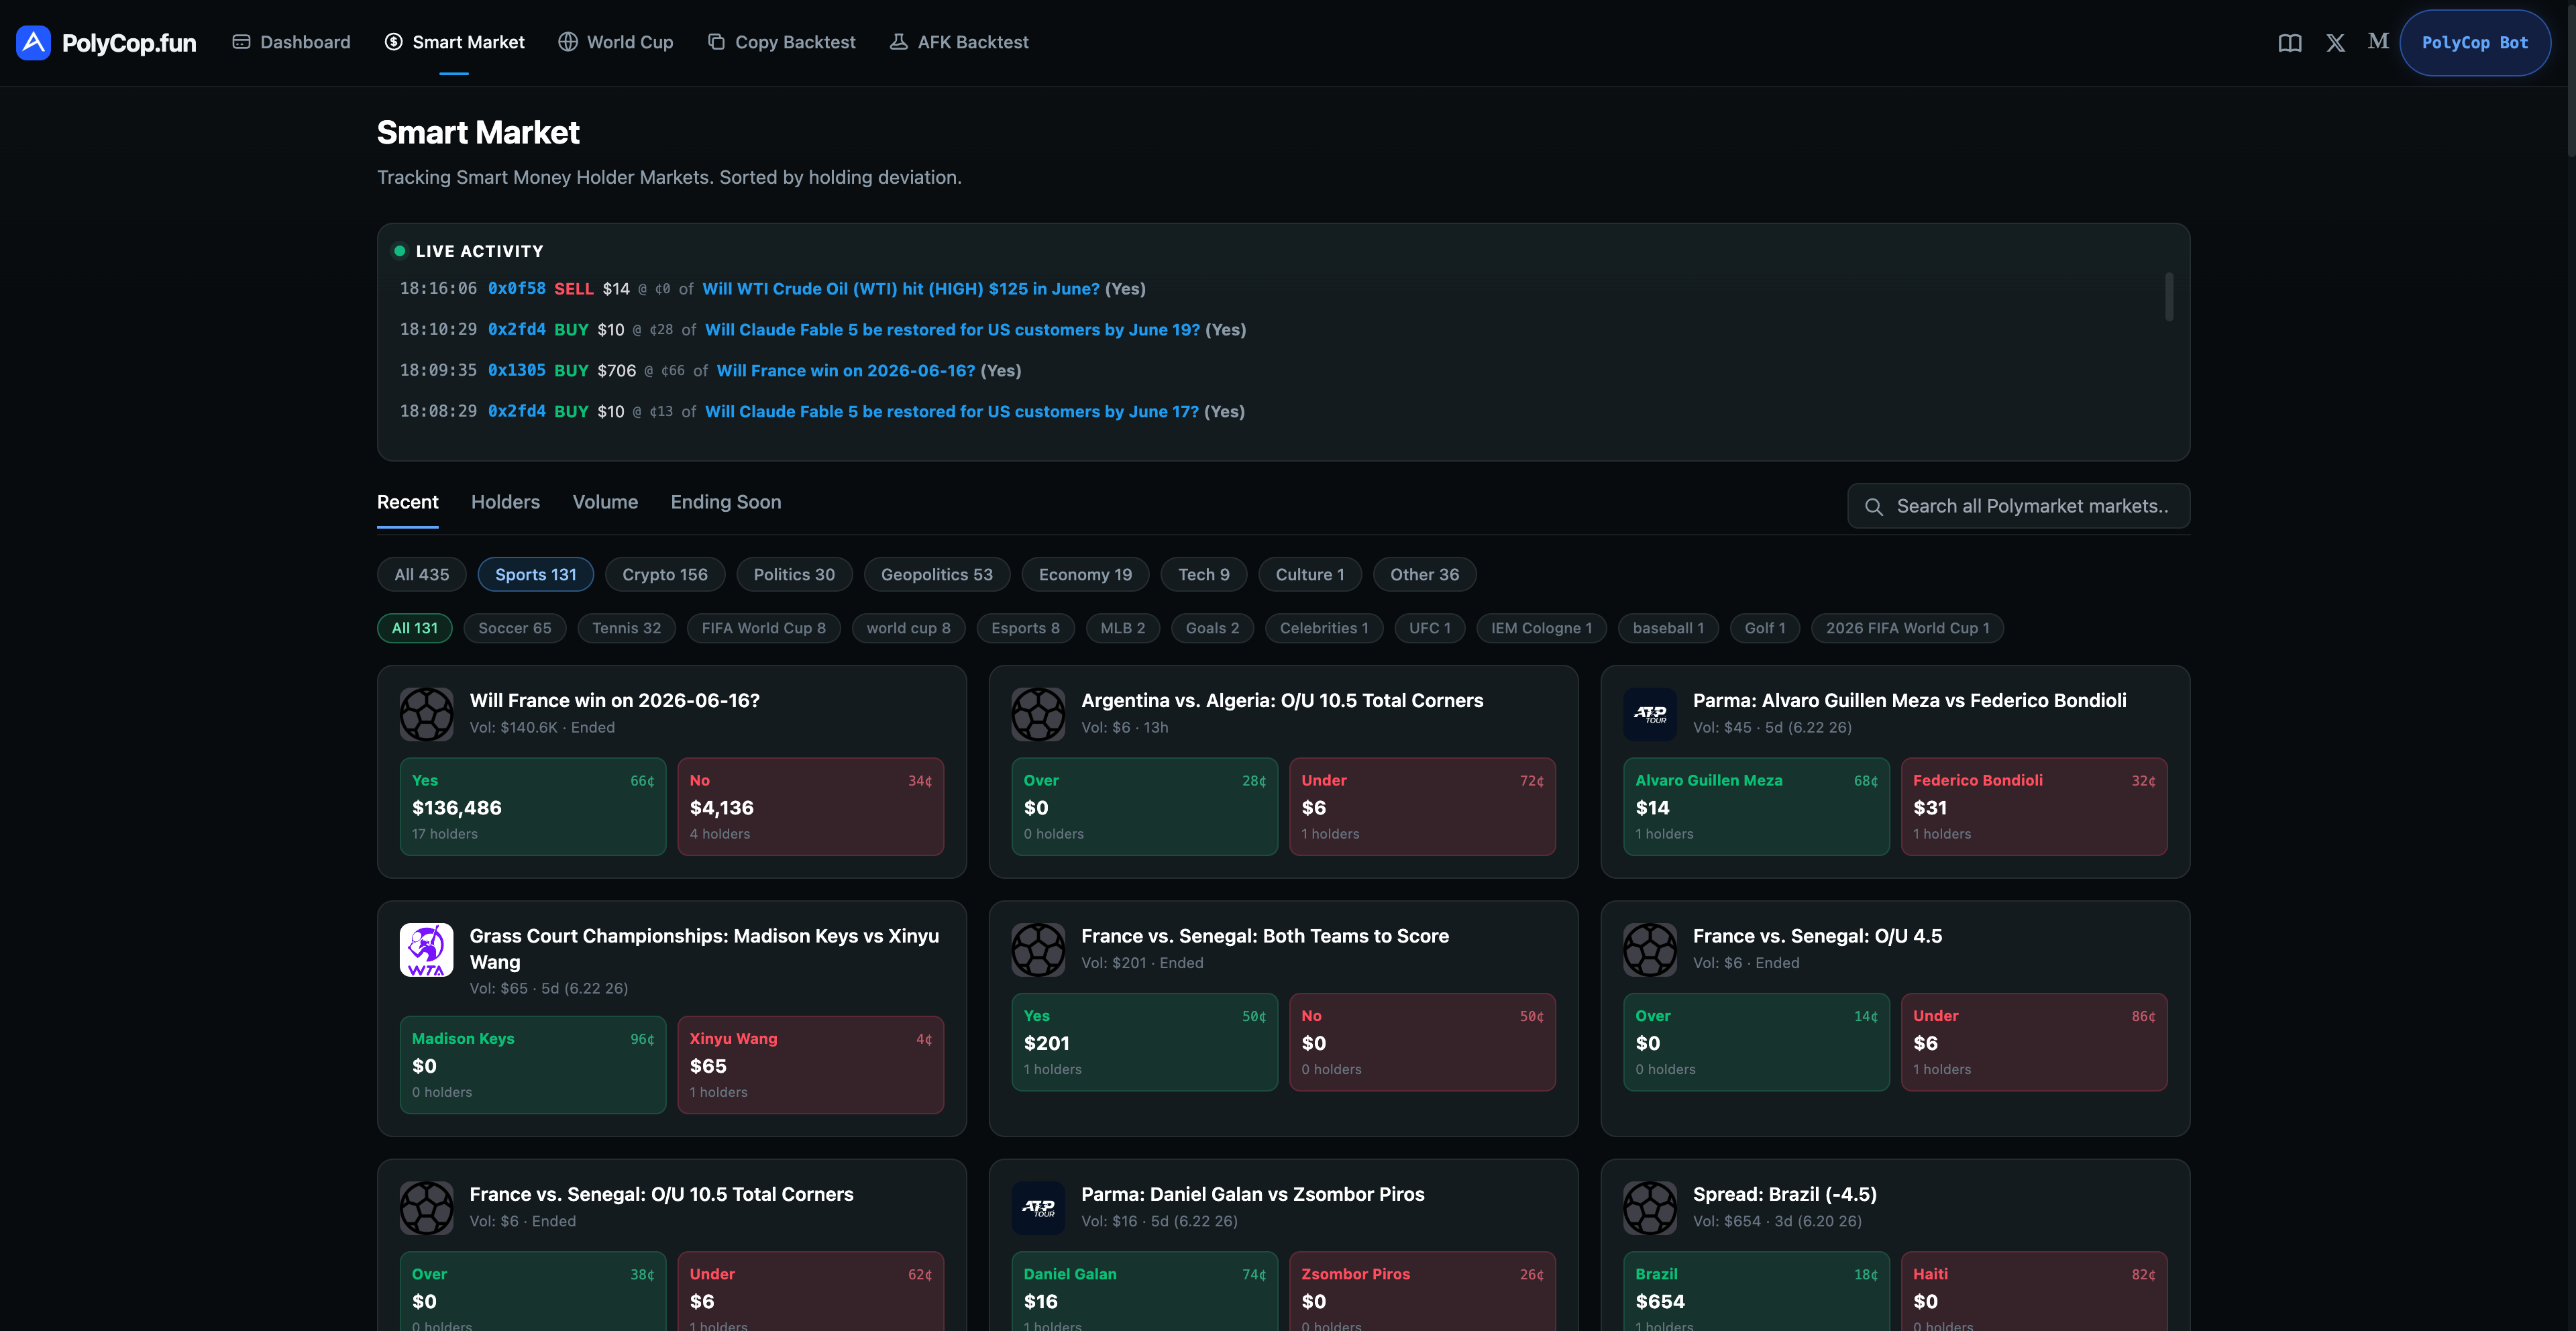
Task: Filter by IEM Cologne 1 subcategory
Action: coord(1541,628)
